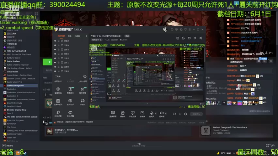The height and width of the screenshot is (156, 278).
Task: Click the 修改 button beside stream title
Action: pyautogui.click(x=127, y=36)
